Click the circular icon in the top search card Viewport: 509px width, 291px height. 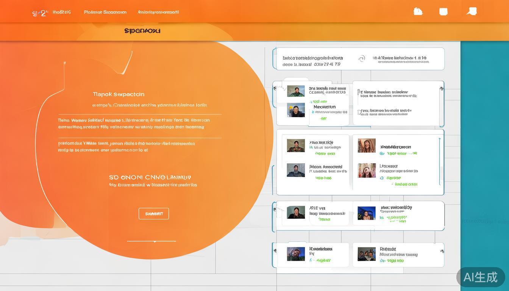point(362,59)
